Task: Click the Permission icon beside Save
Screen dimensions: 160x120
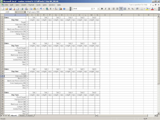Action: pos(14,9)
